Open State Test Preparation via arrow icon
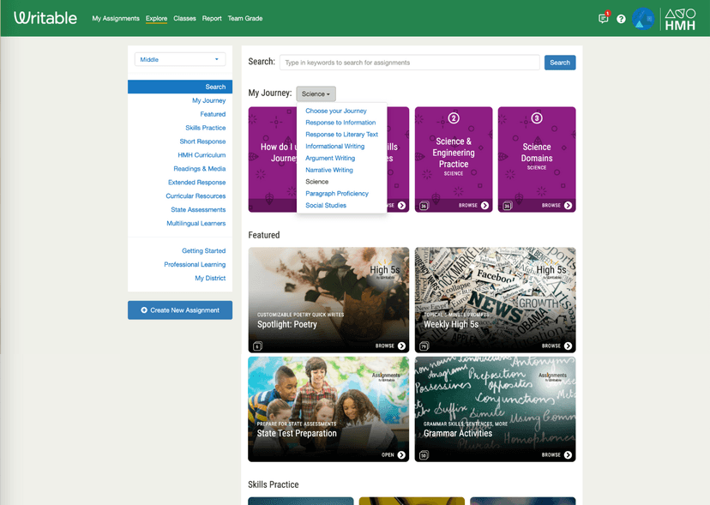Image resolution: width=710 pixels, height=505 pixels. (400, 456)
